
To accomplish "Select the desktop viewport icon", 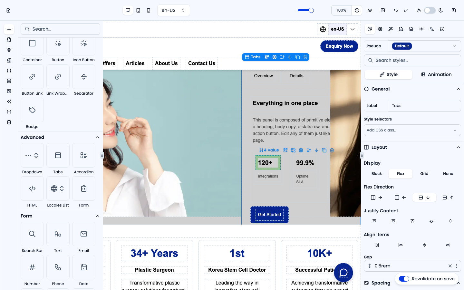I will [128, 10].
